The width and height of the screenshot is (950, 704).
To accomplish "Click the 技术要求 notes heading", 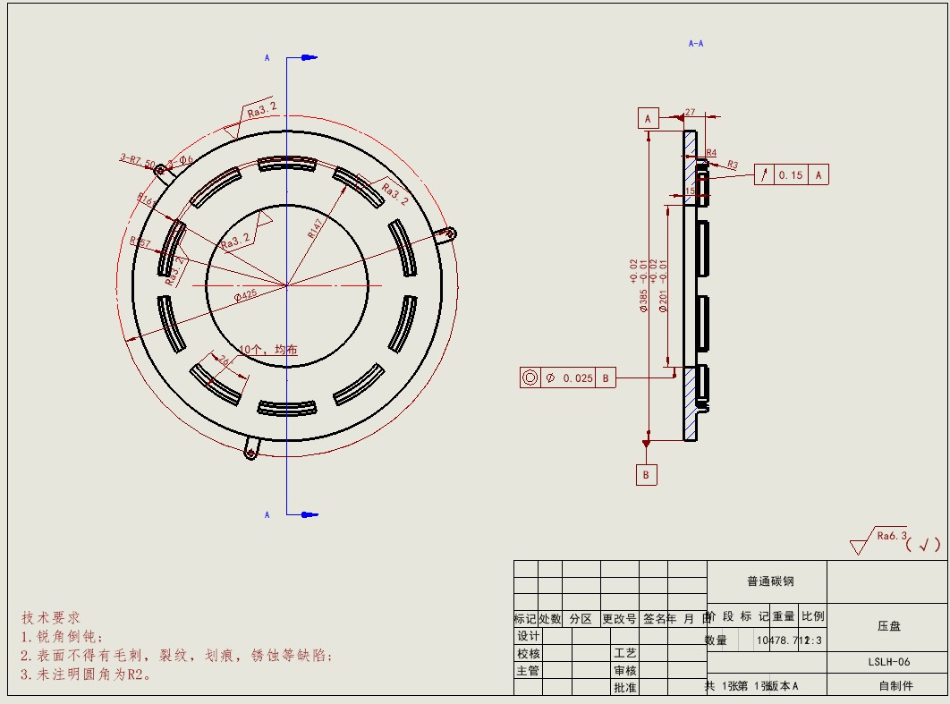I will click(x=51, y=617).
